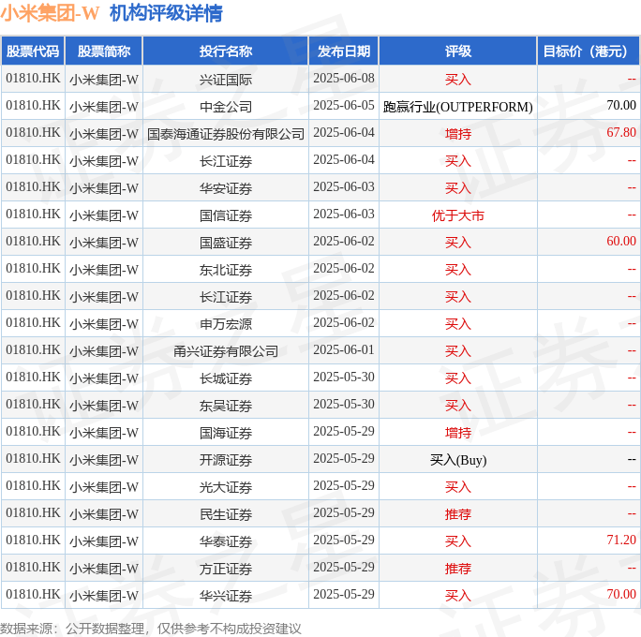Click the 买入(Buy) rating
The width and height of the screenshot is (641, 637).
point(458,460)
